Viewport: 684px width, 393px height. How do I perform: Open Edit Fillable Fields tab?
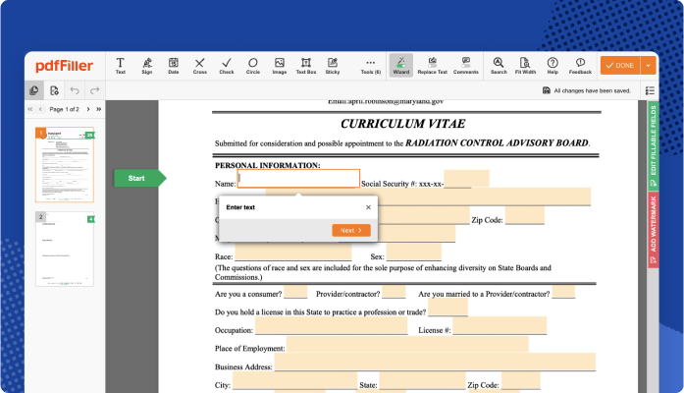click(653, 147)
